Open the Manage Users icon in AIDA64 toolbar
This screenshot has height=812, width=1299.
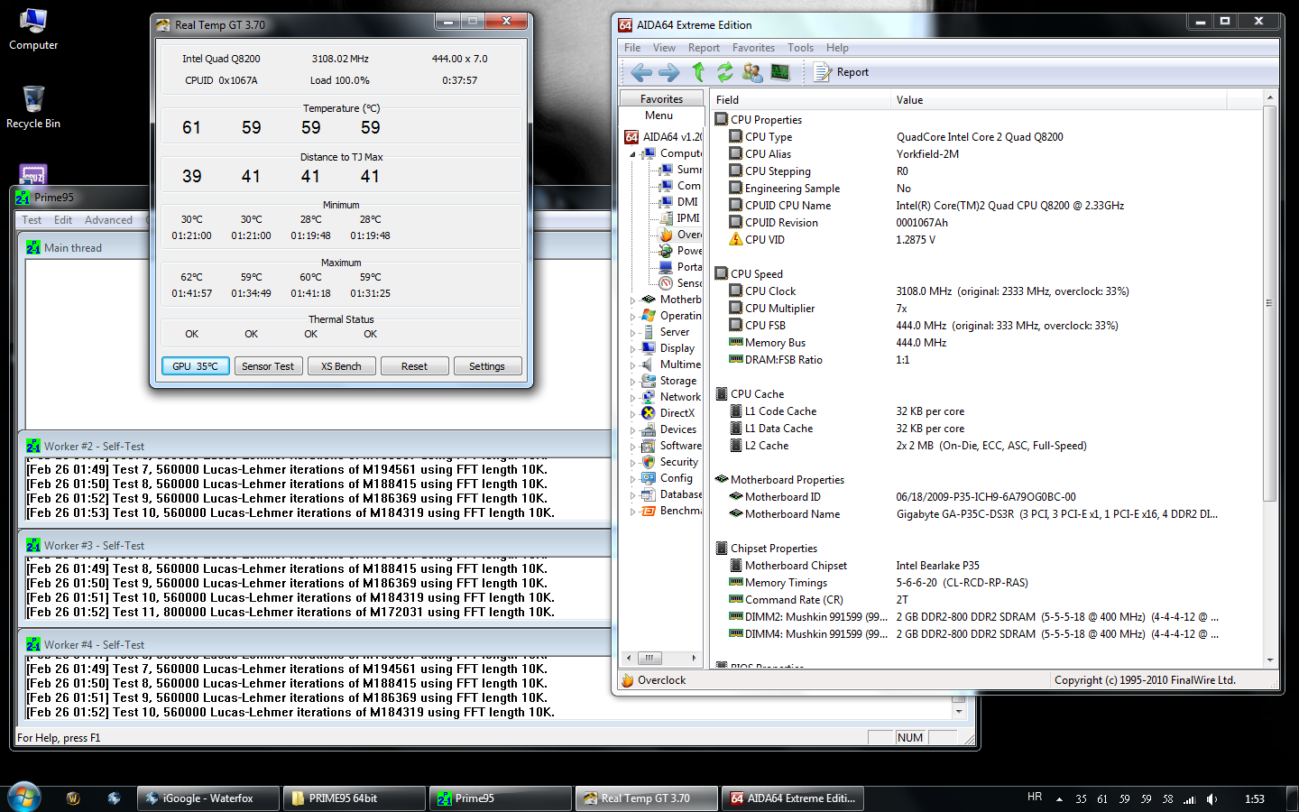[x=751, y=72]
